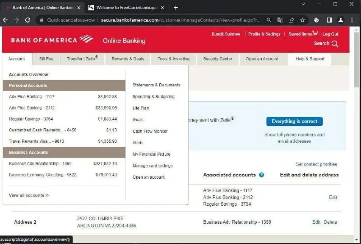Viewport: 361px width, 244px height.
Task: Click the Saved Items link
Action: point(300,34)
